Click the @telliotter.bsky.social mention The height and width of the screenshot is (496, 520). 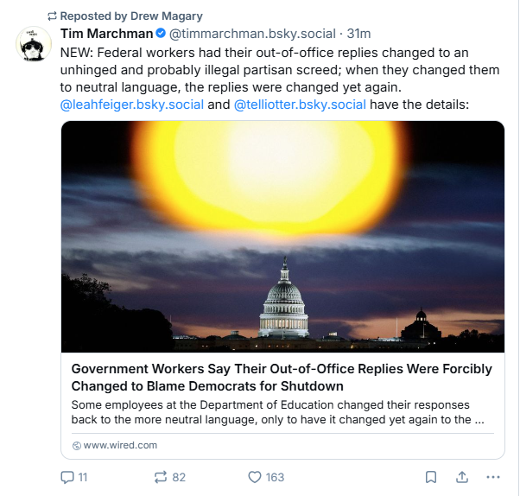point(300,105)
